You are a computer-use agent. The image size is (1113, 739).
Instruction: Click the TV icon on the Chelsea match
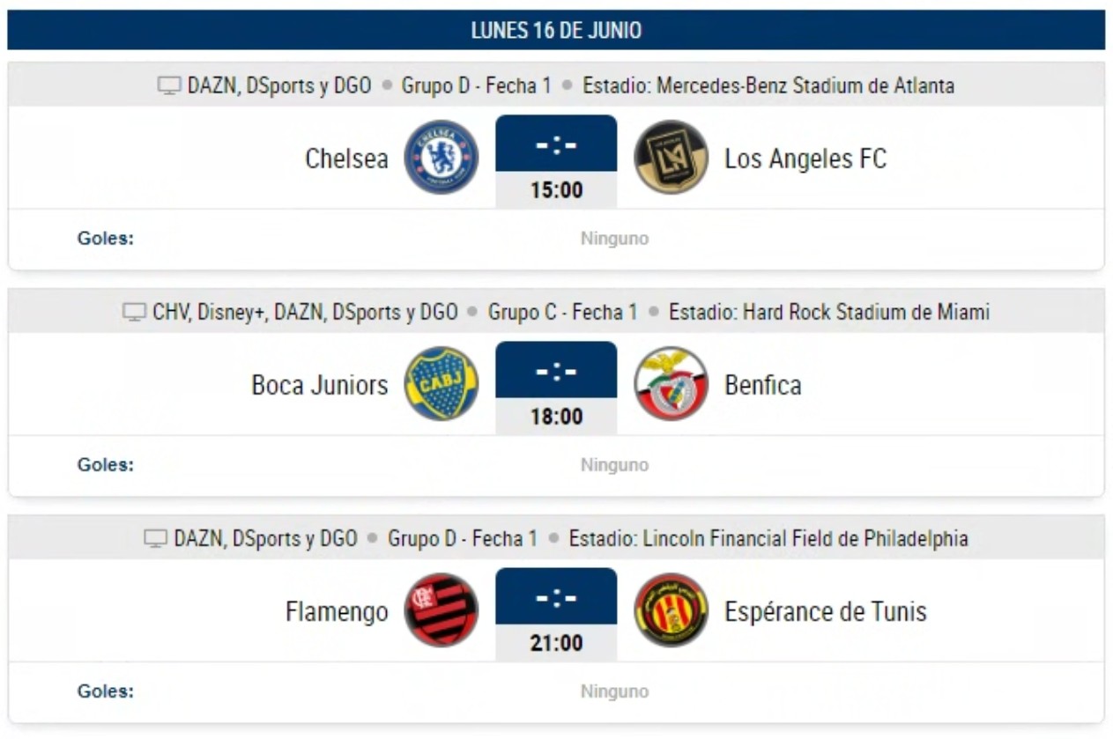(x=169, y=86)
